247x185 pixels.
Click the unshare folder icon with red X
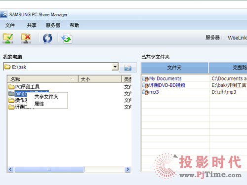(26, 38)
